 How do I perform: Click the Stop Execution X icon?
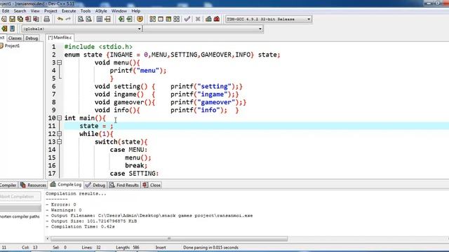(198, 19)
